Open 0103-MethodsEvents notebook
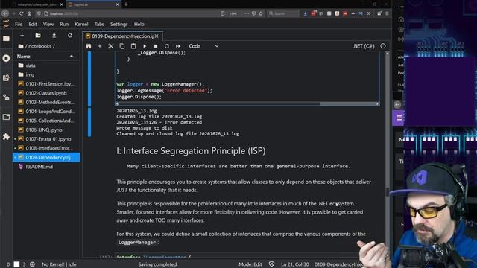The height and width of the screenshot is (268, 477). tap(46, 103)
